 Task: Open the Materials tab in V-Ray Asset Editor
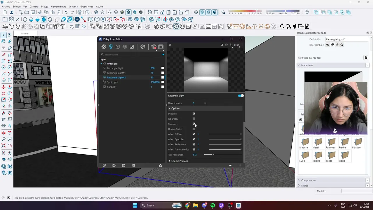(x=104, y=47)
